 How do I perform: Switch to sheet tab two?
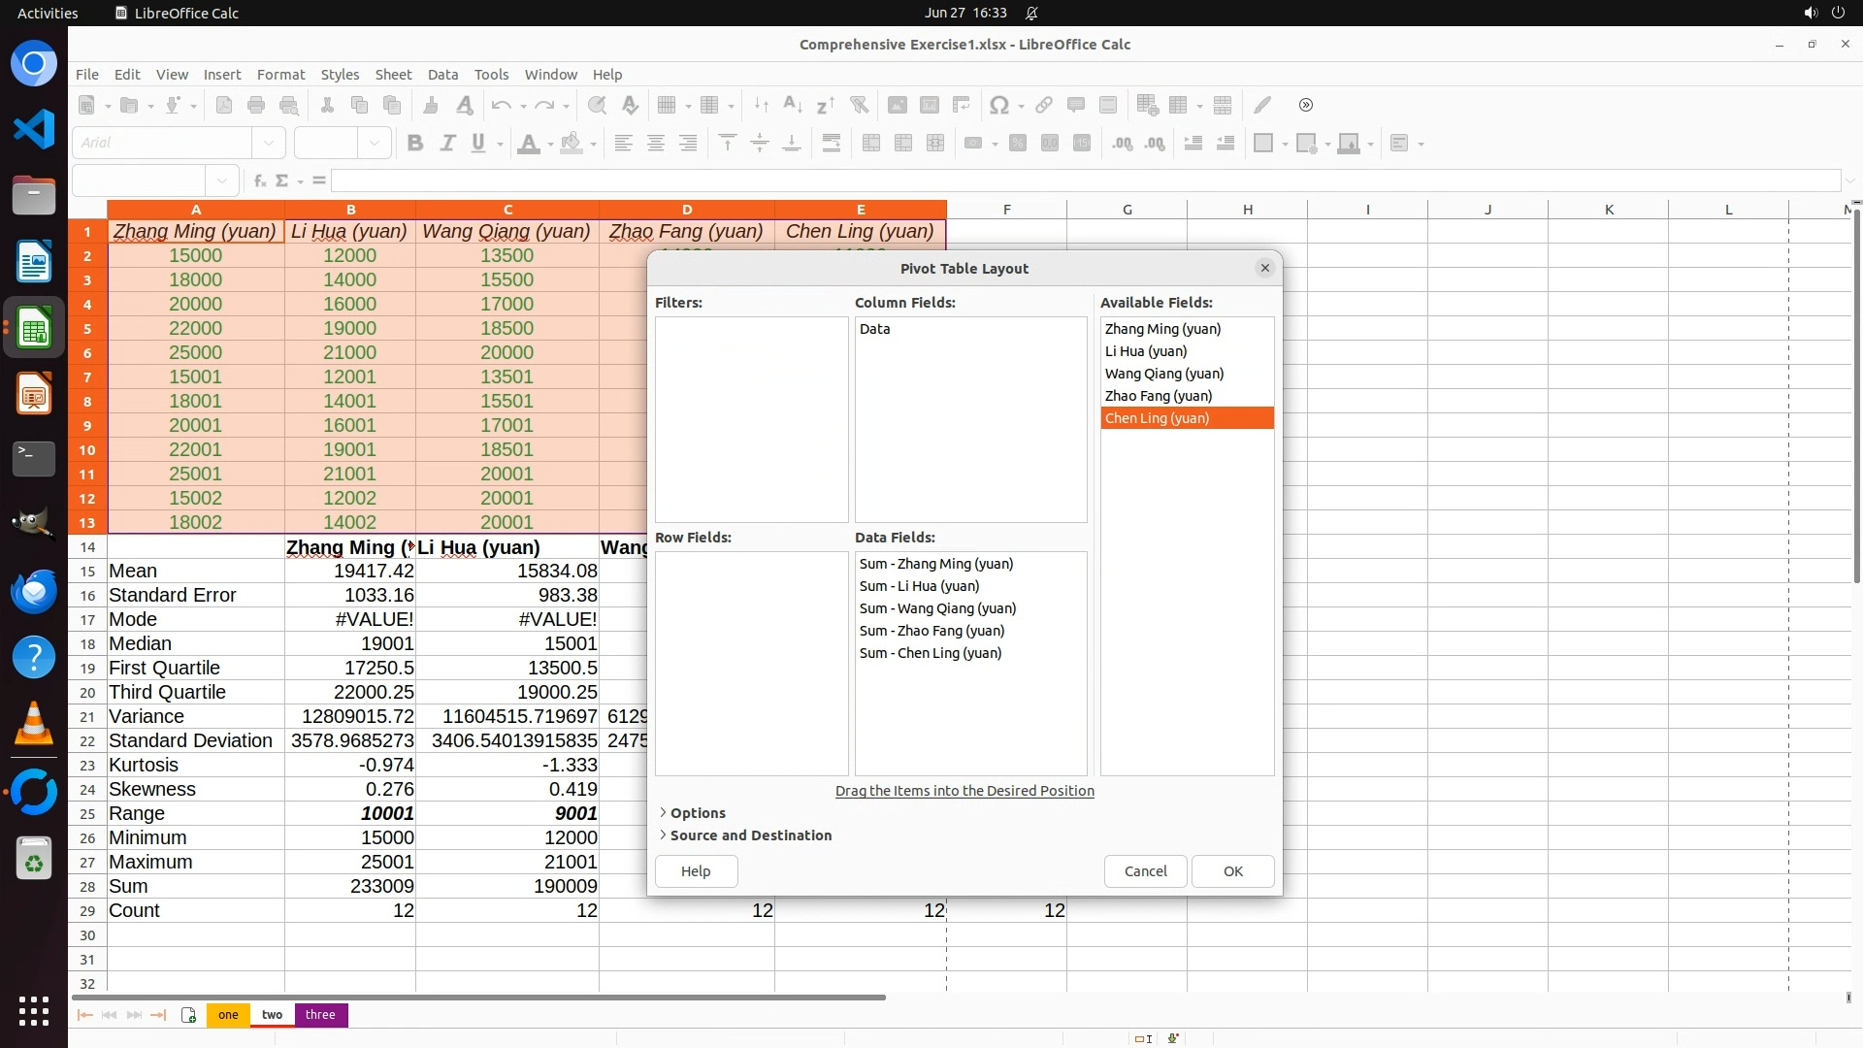click(272, 1015)
